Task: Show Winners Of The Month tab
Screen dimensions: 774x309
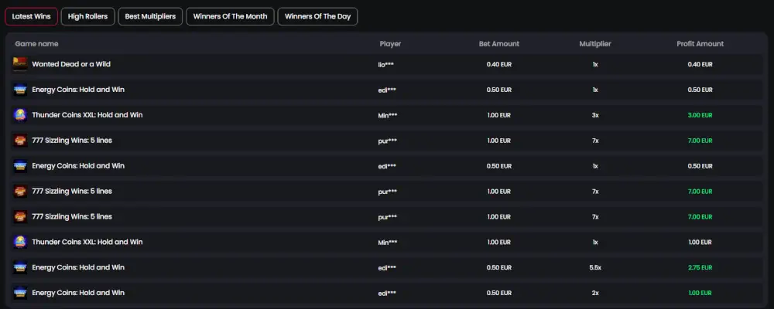Action: click(x=228, y=16)
